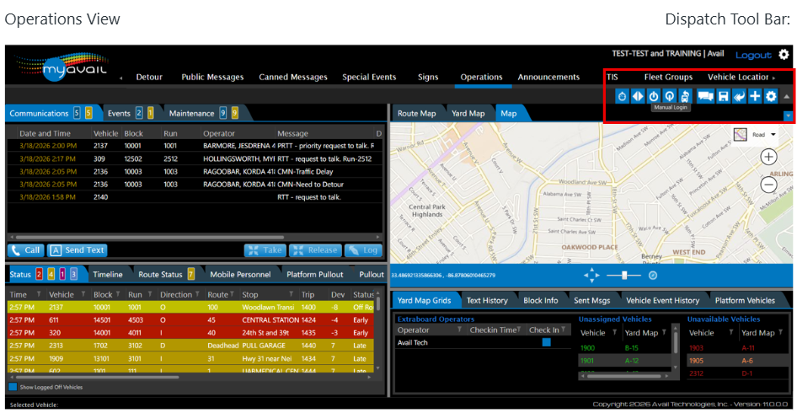The width and height of the screenshot is (797, 413).
Task: Open the messages chat bubble icon
Action: (704, 96)
